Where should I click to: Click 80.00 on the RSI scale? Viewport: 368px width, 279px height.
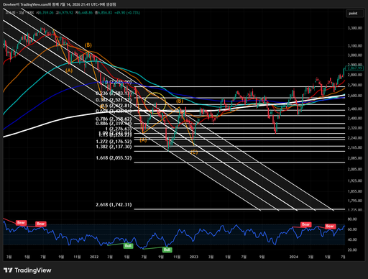pos(352,219)
